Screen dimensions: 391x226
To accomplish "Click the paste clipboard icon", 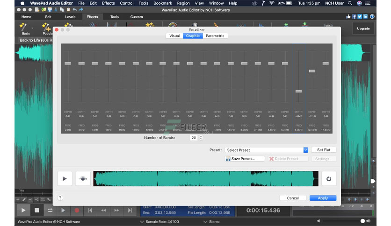I will [x=68, y=10].
